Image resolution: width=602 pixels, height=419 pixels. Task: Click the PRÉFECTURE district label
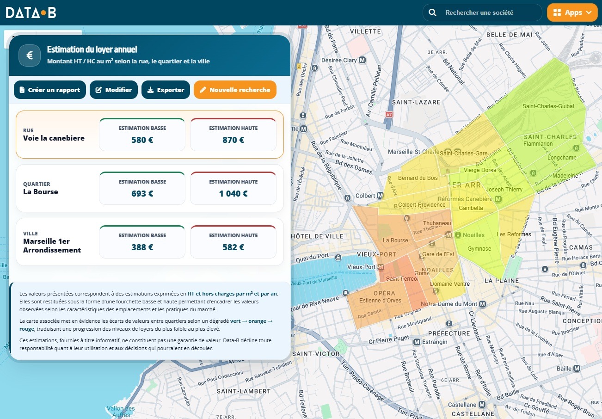pos(449,333)
